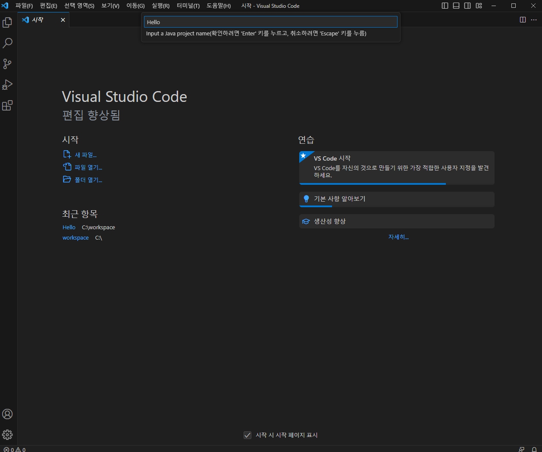
Task: Open recent project Hello
Action: [x=69, y=228]
